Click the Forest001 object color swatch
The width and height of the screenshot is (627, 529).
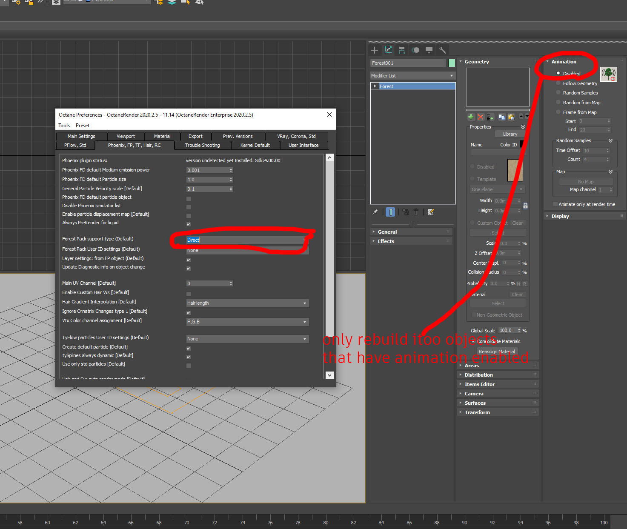point(452,63)
